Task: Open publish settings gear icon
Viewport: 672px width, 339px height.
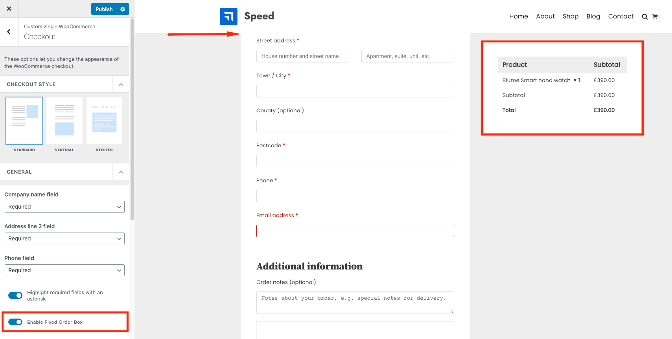Action: click(123, 9)
